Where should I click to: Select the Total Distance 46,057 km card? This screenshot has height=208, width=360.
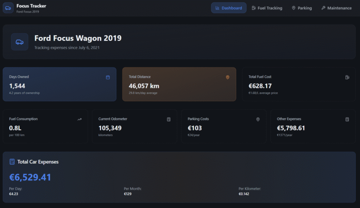click(179, 84)
